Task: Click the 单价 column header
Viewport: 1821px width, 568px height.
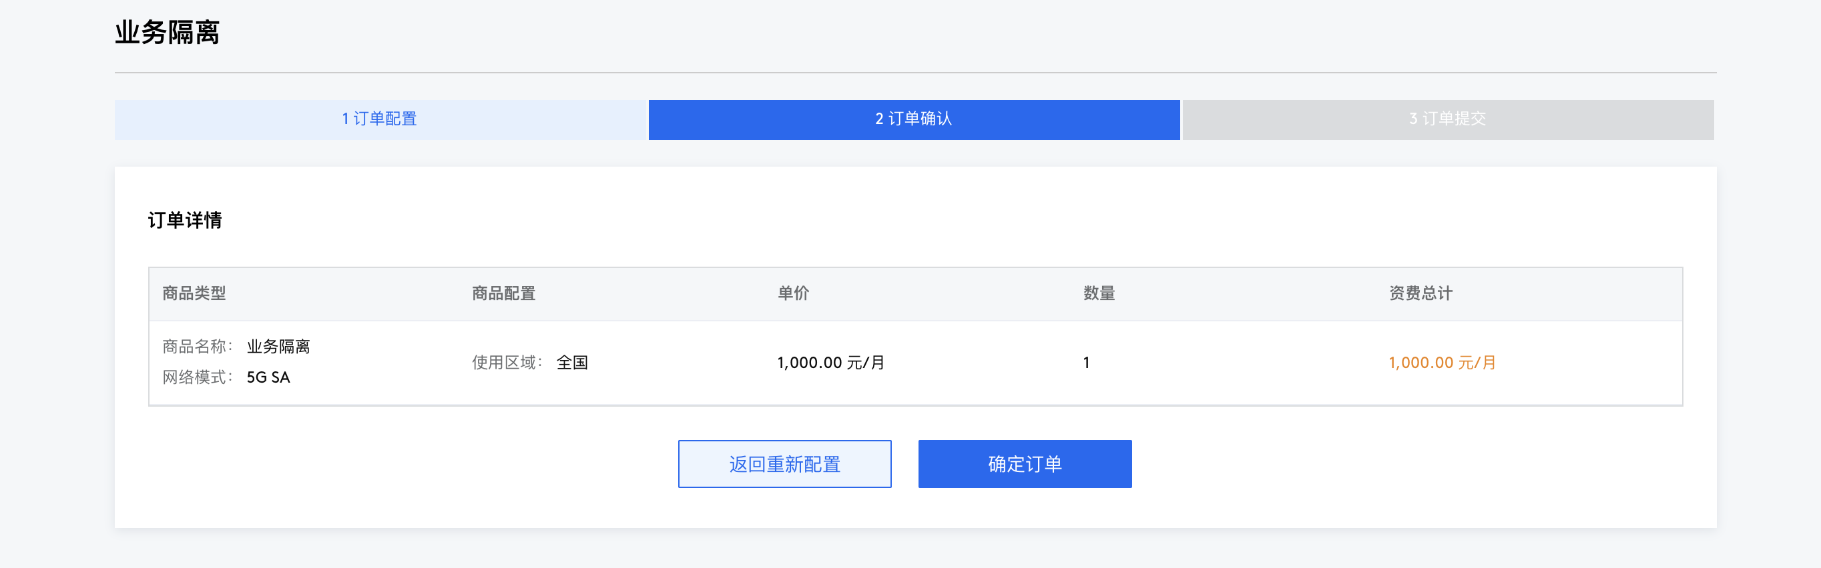Action: coord(793,293)
